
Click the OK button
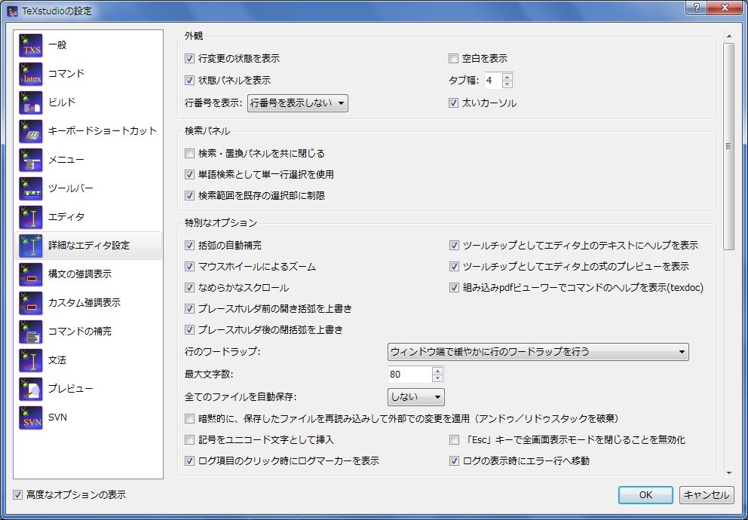tap(645, 495)
